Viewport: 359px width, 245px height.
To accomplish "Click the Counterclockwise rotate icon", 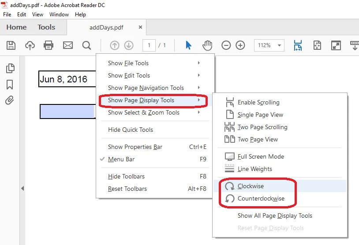I will point(229,199).
